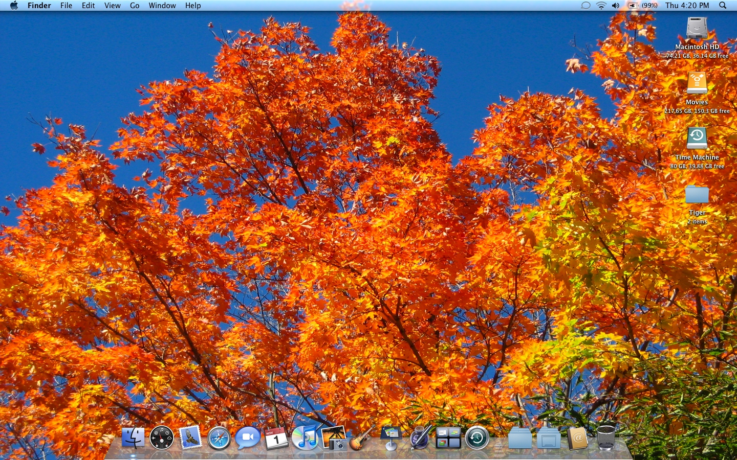Viewport: 737px width, 460px height.
Task: Open the Apple menu
Action: [x=14, y=6]
